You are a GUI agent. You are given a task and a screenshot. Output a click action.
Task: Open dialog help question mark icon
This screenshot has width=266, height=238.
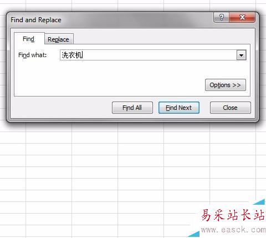pos(222,18)
